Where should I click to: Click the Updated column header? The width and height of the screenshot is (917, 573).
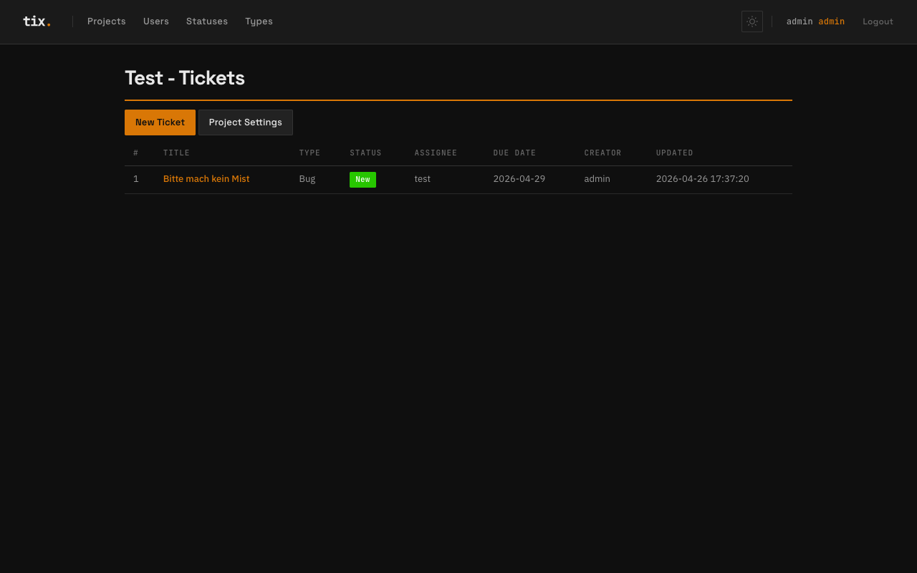pyautogui.click(x=674, y=153)
